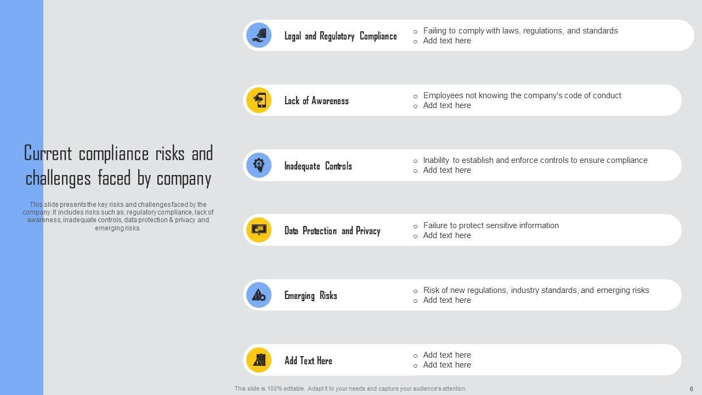The height and width of the screenshot is (395, 702).
Task: Click the slide number 6
Action: tap(691, 389)
